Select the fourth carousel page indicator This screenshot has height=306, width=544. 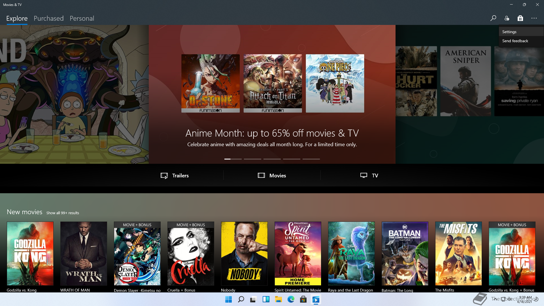(292, 159)
